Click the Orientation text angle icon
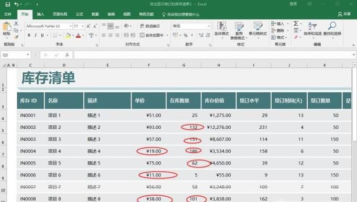Screen dimensions: 357x202 coord(126,26)
